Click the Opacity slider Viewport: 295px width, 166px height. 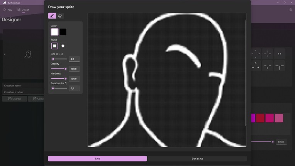pyautogui.click(x=59, y=69)
